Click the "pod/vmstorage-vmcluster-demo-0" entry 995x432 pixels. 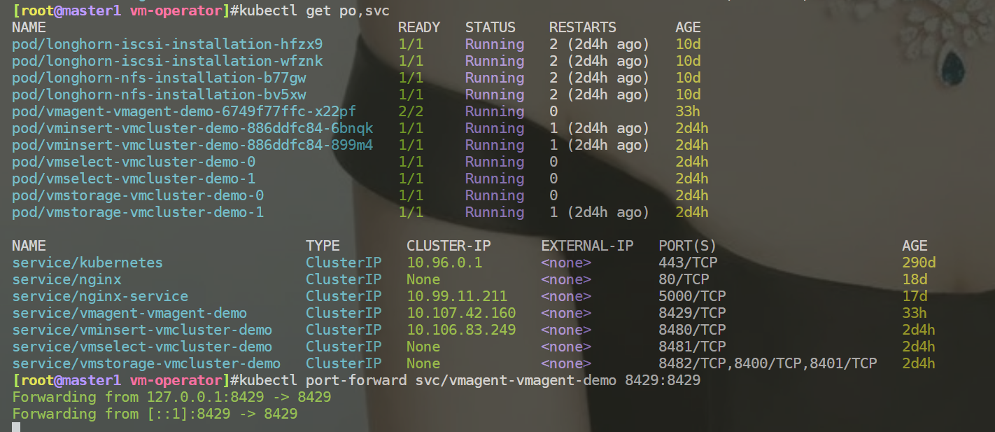click(138, 195)
